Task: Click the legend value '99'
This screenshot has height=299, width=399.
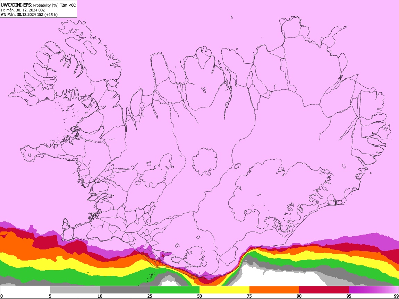Action: pos(396,296)
